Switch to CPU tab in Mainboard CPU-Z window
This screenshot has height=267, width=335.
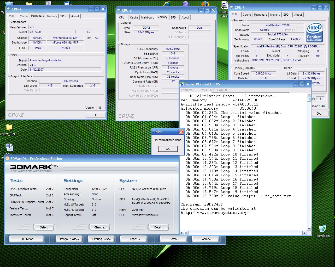(11, 16)
